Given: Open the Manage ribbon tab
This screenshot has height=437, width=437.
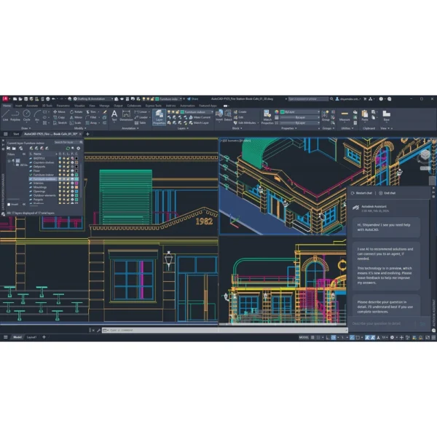Looking at the screenshot, I should click(x=104, y=106).
